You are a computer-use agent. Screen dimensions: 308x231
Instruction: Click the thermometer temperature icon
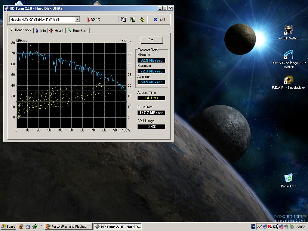tap(88, 20)
